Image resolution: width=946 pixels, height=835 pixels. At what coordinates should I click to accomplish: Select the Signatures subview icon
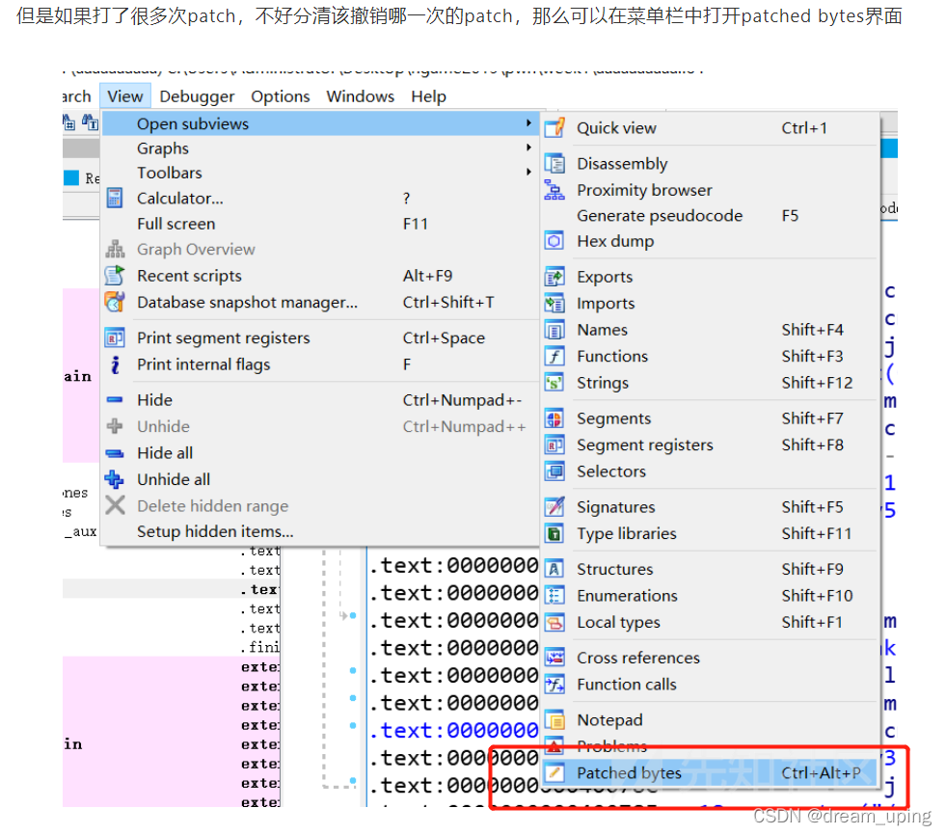(x=554, y=506)
